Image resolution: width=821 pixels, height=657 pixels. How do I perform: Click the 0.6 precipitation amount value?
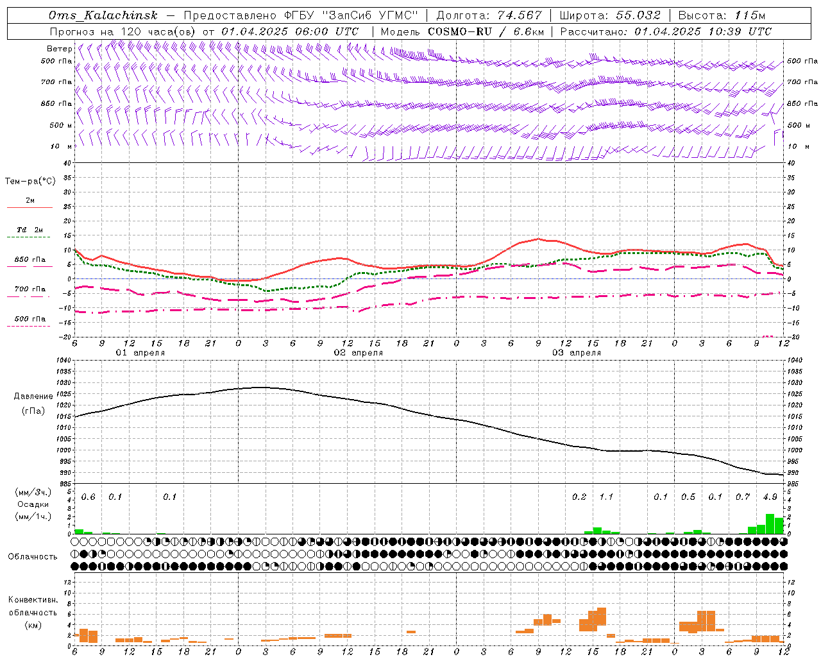(88, 497)
